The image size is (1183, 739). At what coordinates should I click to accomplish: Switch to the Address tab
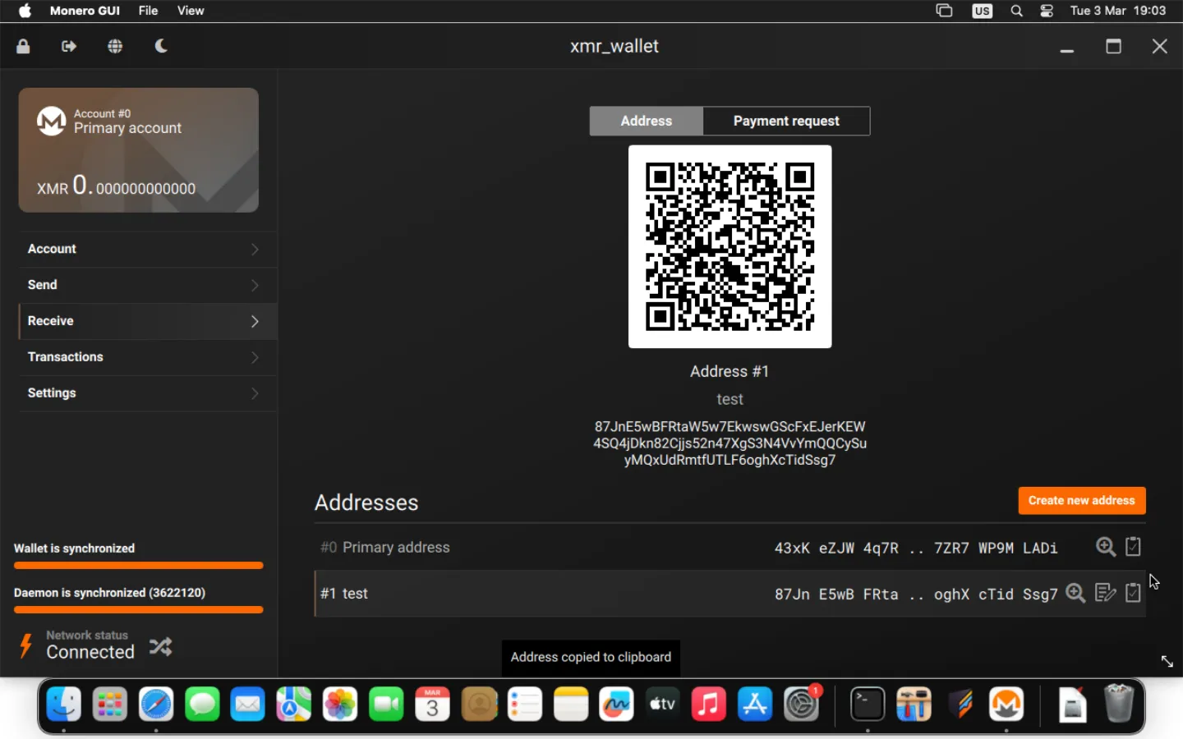point(647,121)
